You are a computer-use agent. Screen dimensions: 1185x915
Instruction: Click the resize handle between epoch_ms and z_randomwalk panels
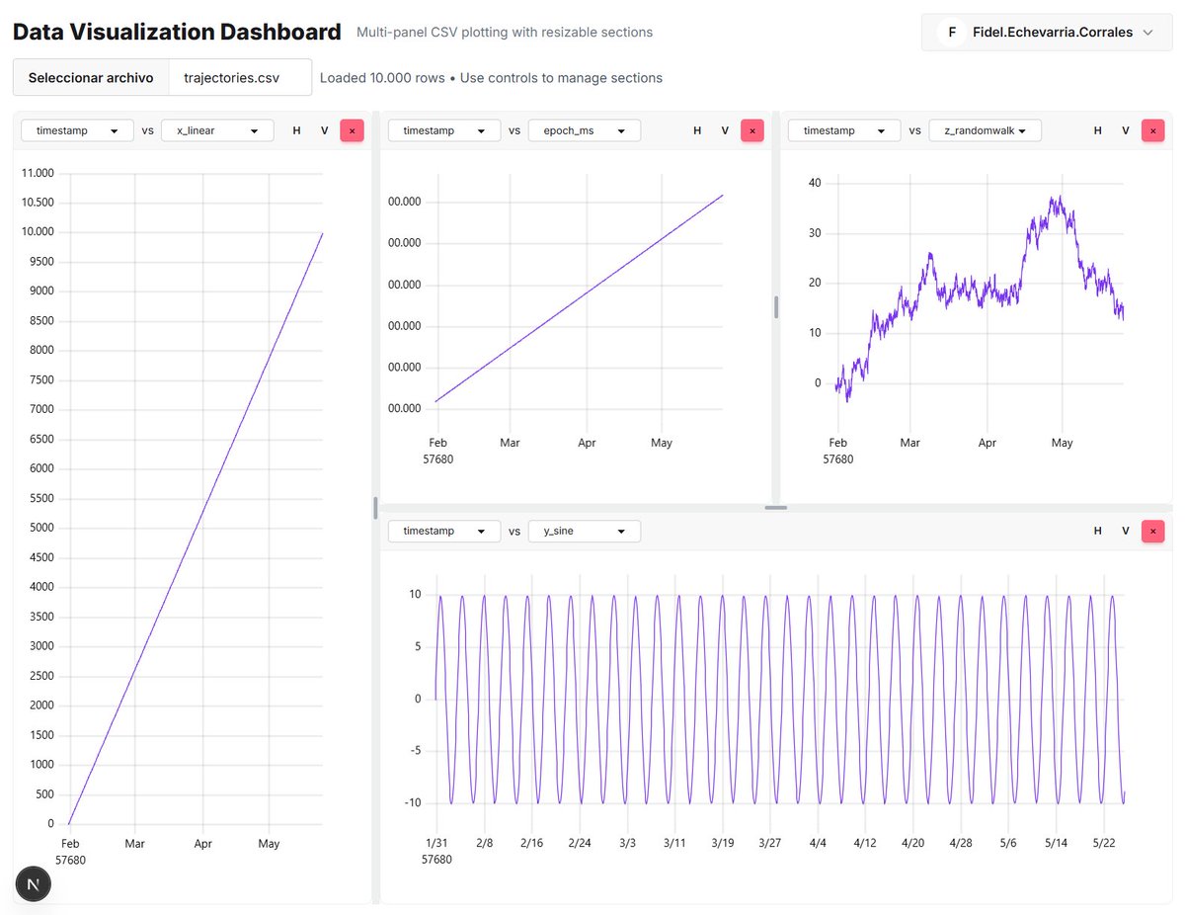coord(776,307)
